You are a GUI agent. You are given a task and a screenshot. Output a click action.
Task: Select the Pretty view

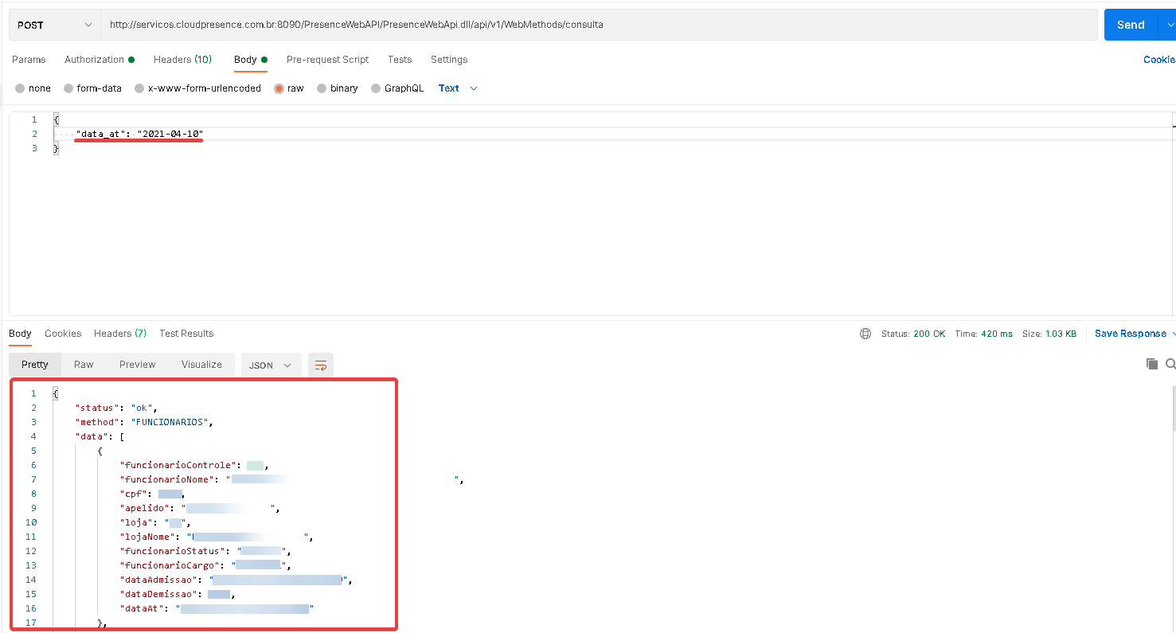(x=35, y=365)
